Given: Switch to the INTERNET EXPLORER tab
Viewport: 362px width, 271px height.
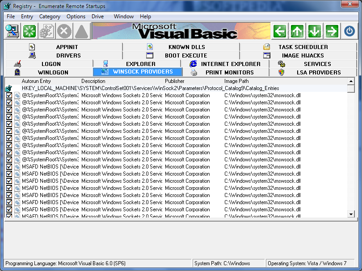Looking at the screenshot, I should click(x=225, y=64).
